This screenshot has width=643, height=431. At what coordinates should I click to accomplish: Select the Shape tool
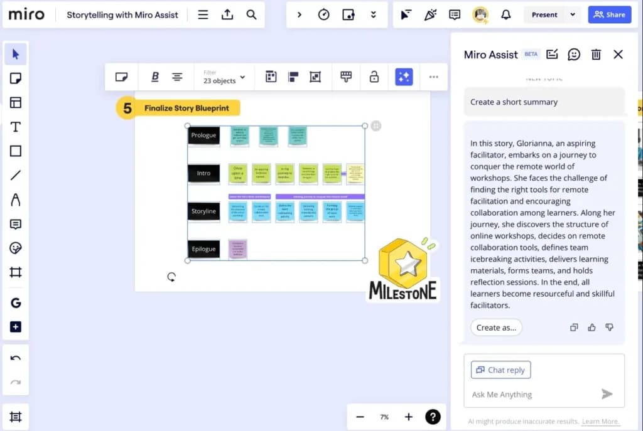tap(16, 151)
